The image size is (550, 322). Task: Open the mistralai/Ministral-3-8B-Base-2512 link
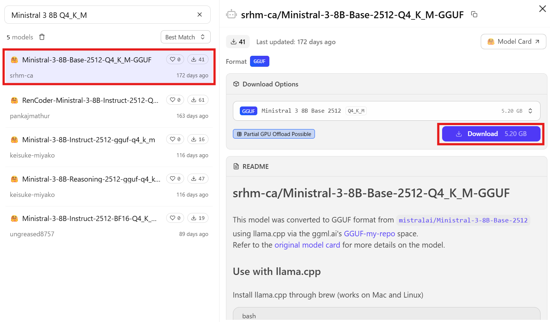pos(463,220)
